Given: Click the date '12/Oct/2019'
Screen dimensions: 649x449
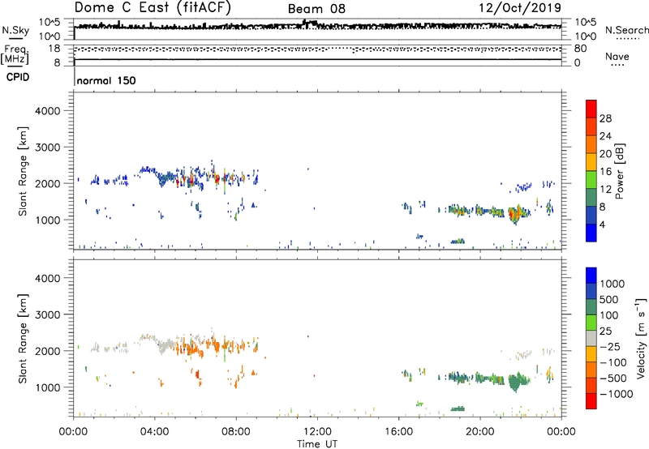Looking at the screenshot, I should 520,8.
